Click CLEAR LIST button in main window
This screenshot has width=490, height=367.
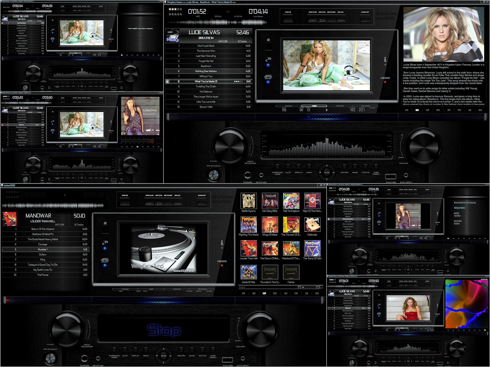(x=365, y=20)
